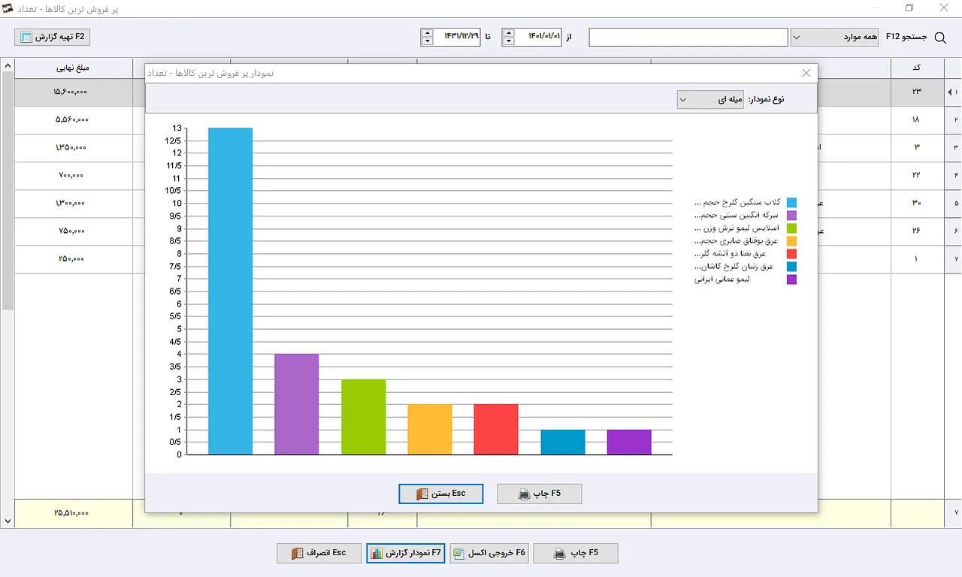Viewport: 962px width, 577px height.
Task: Click the light purple bar reaching 4
Action: point(297,404)
